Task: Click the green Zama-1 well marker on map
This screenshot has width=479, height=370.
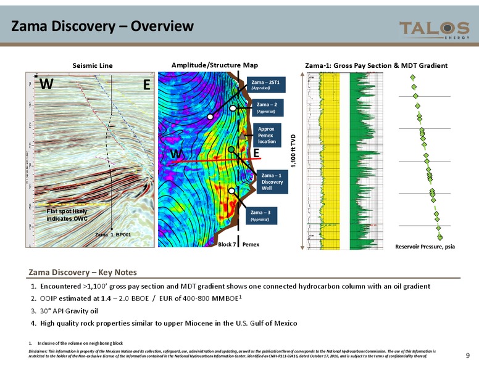Action: coord(231,149)
